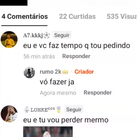The width and height of the screenshot is (137, 137).
Task: Open A7.kkkj username link
Action: (x=33, y=35)
